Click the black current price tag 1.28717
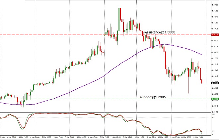 coord(215,83)
